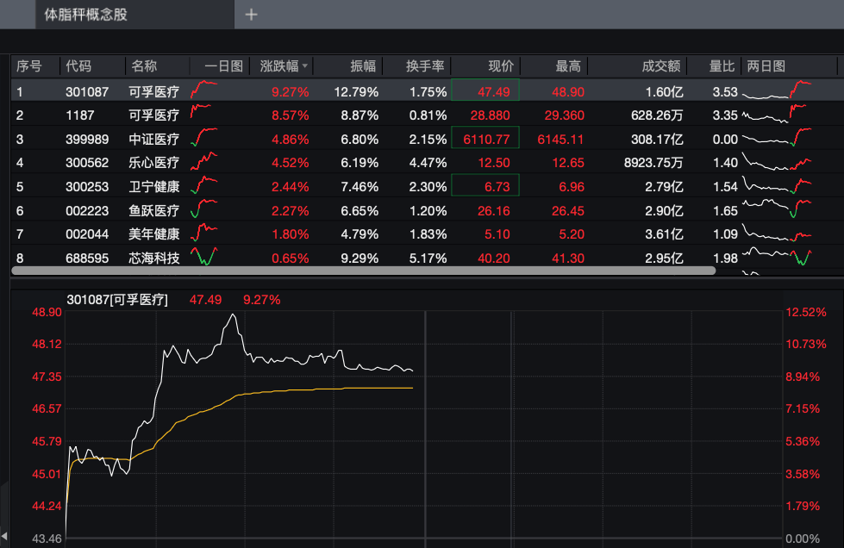Image resolution: width=844 pixels, height=548 pixels.
Task: Click the table's horizontal scrollbar
Action: click(364, 271)
